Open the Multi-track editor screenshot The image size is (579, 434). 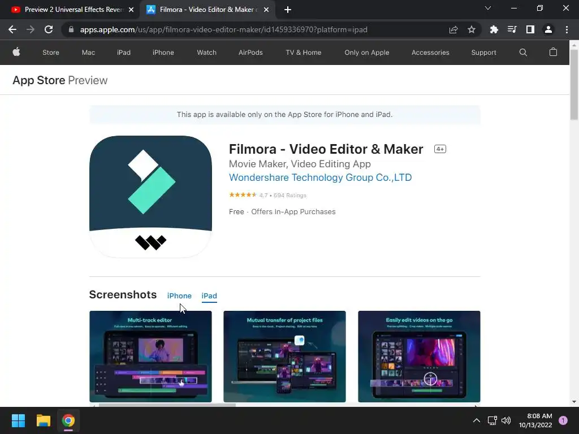click(150, 357)
